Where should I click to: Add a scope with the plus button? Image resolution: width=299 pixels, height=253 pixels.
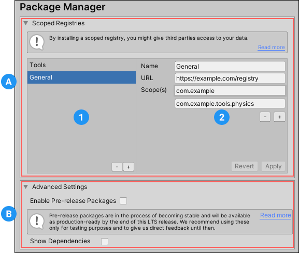click(x=279, y=117)
